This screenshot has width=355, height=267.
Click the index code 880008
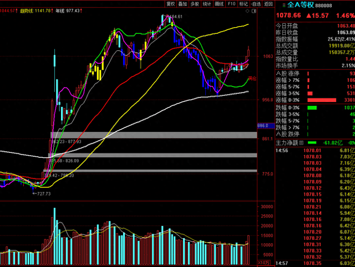(x=323, y=6)
